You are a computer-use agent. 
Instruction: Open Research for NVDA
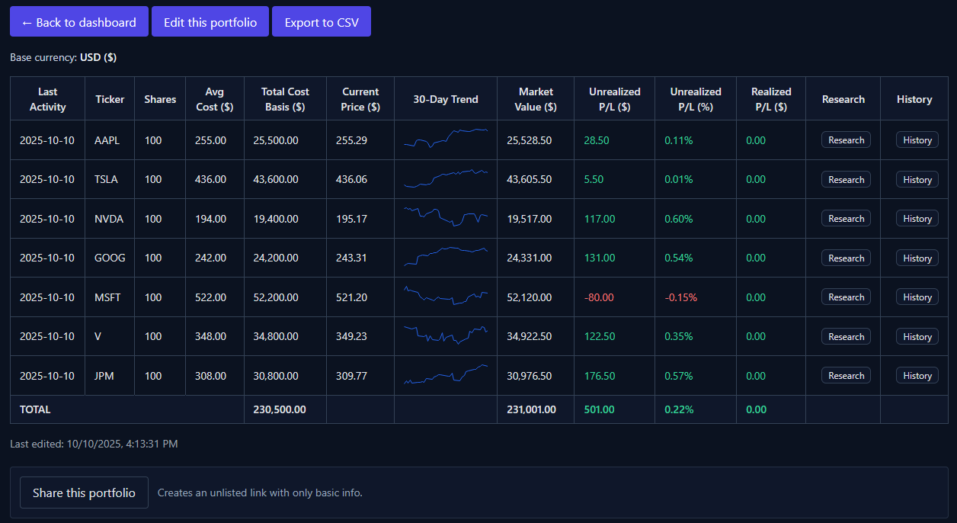pos(846,218)
